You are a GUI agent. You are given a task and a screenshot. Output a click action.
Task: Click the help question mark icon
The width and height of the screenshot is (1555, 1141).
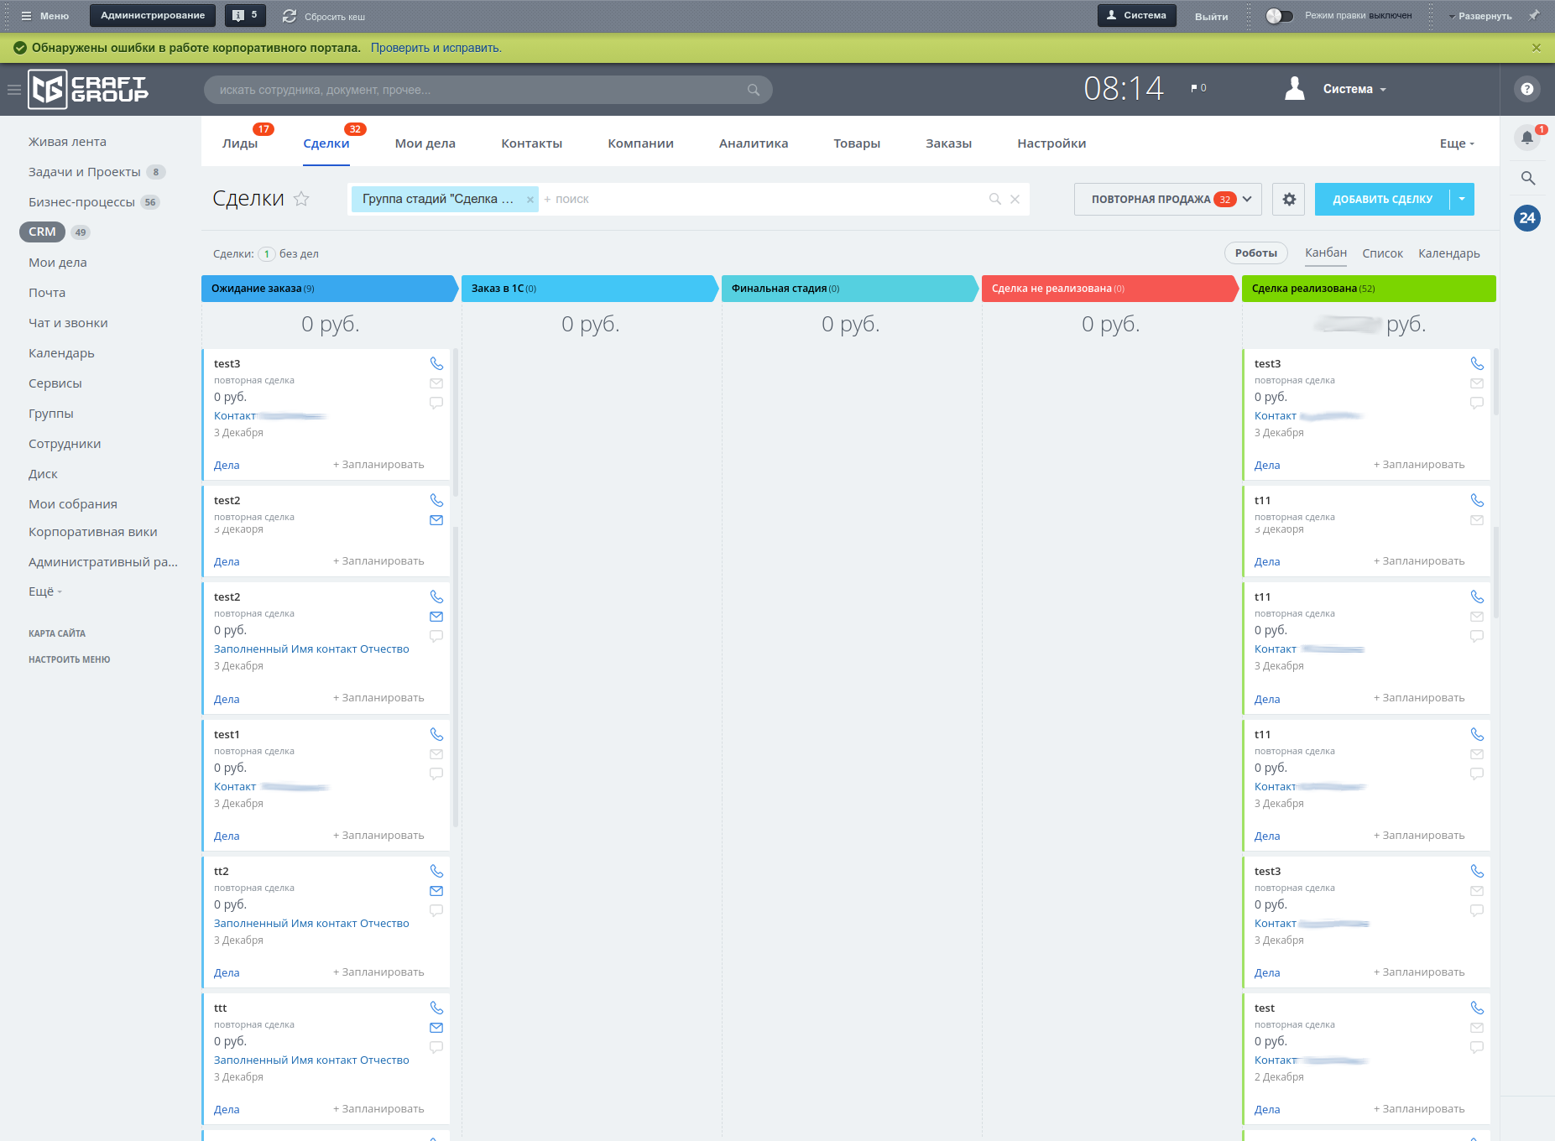click(x=1527, y=89)
